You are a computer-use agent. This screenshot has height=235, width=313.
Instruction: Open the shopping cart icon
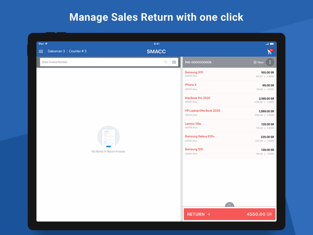[x=270, y=51]
